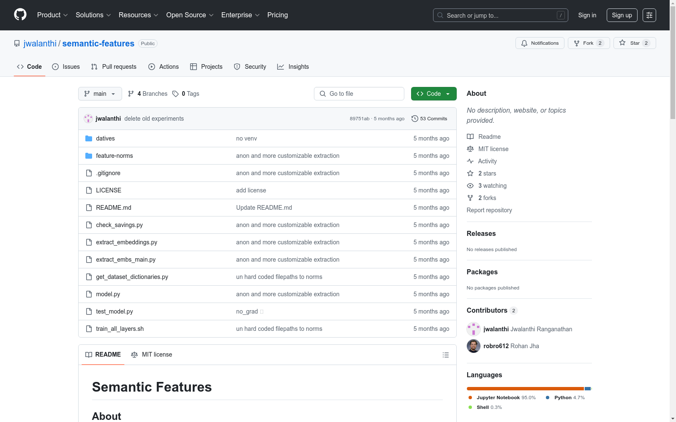676x422 pixels.
Task: Click the star icon beside 2 stars
Action: [470, 173]
